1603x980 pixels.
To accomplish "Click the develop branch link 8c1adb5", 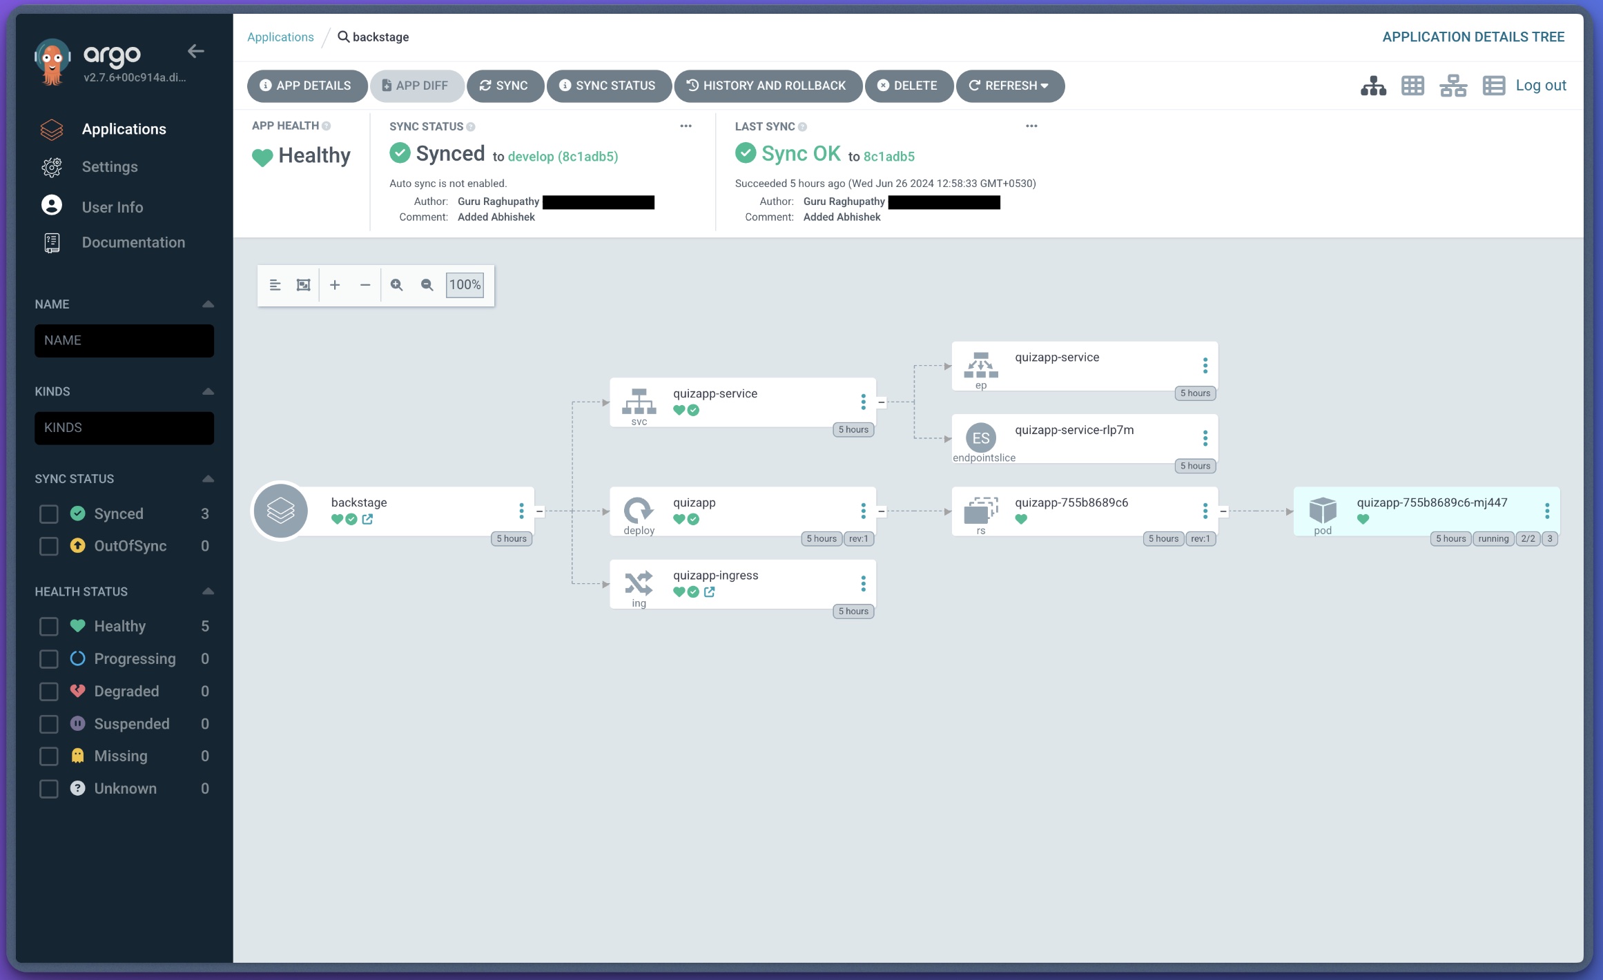I will 562,156.
